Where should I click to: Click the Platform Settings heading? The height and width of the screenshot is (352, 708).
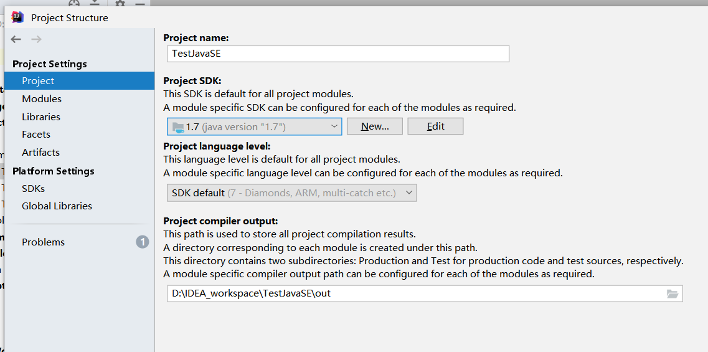(53, 171)
